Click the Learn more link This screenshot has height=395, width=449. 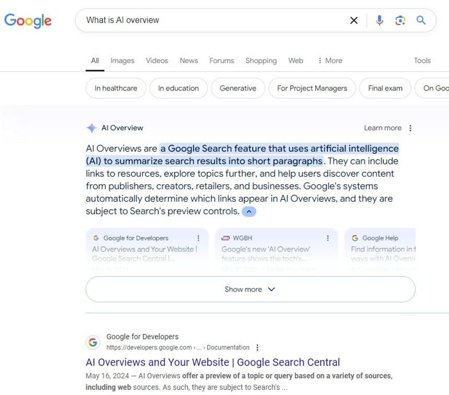(383, 128)
